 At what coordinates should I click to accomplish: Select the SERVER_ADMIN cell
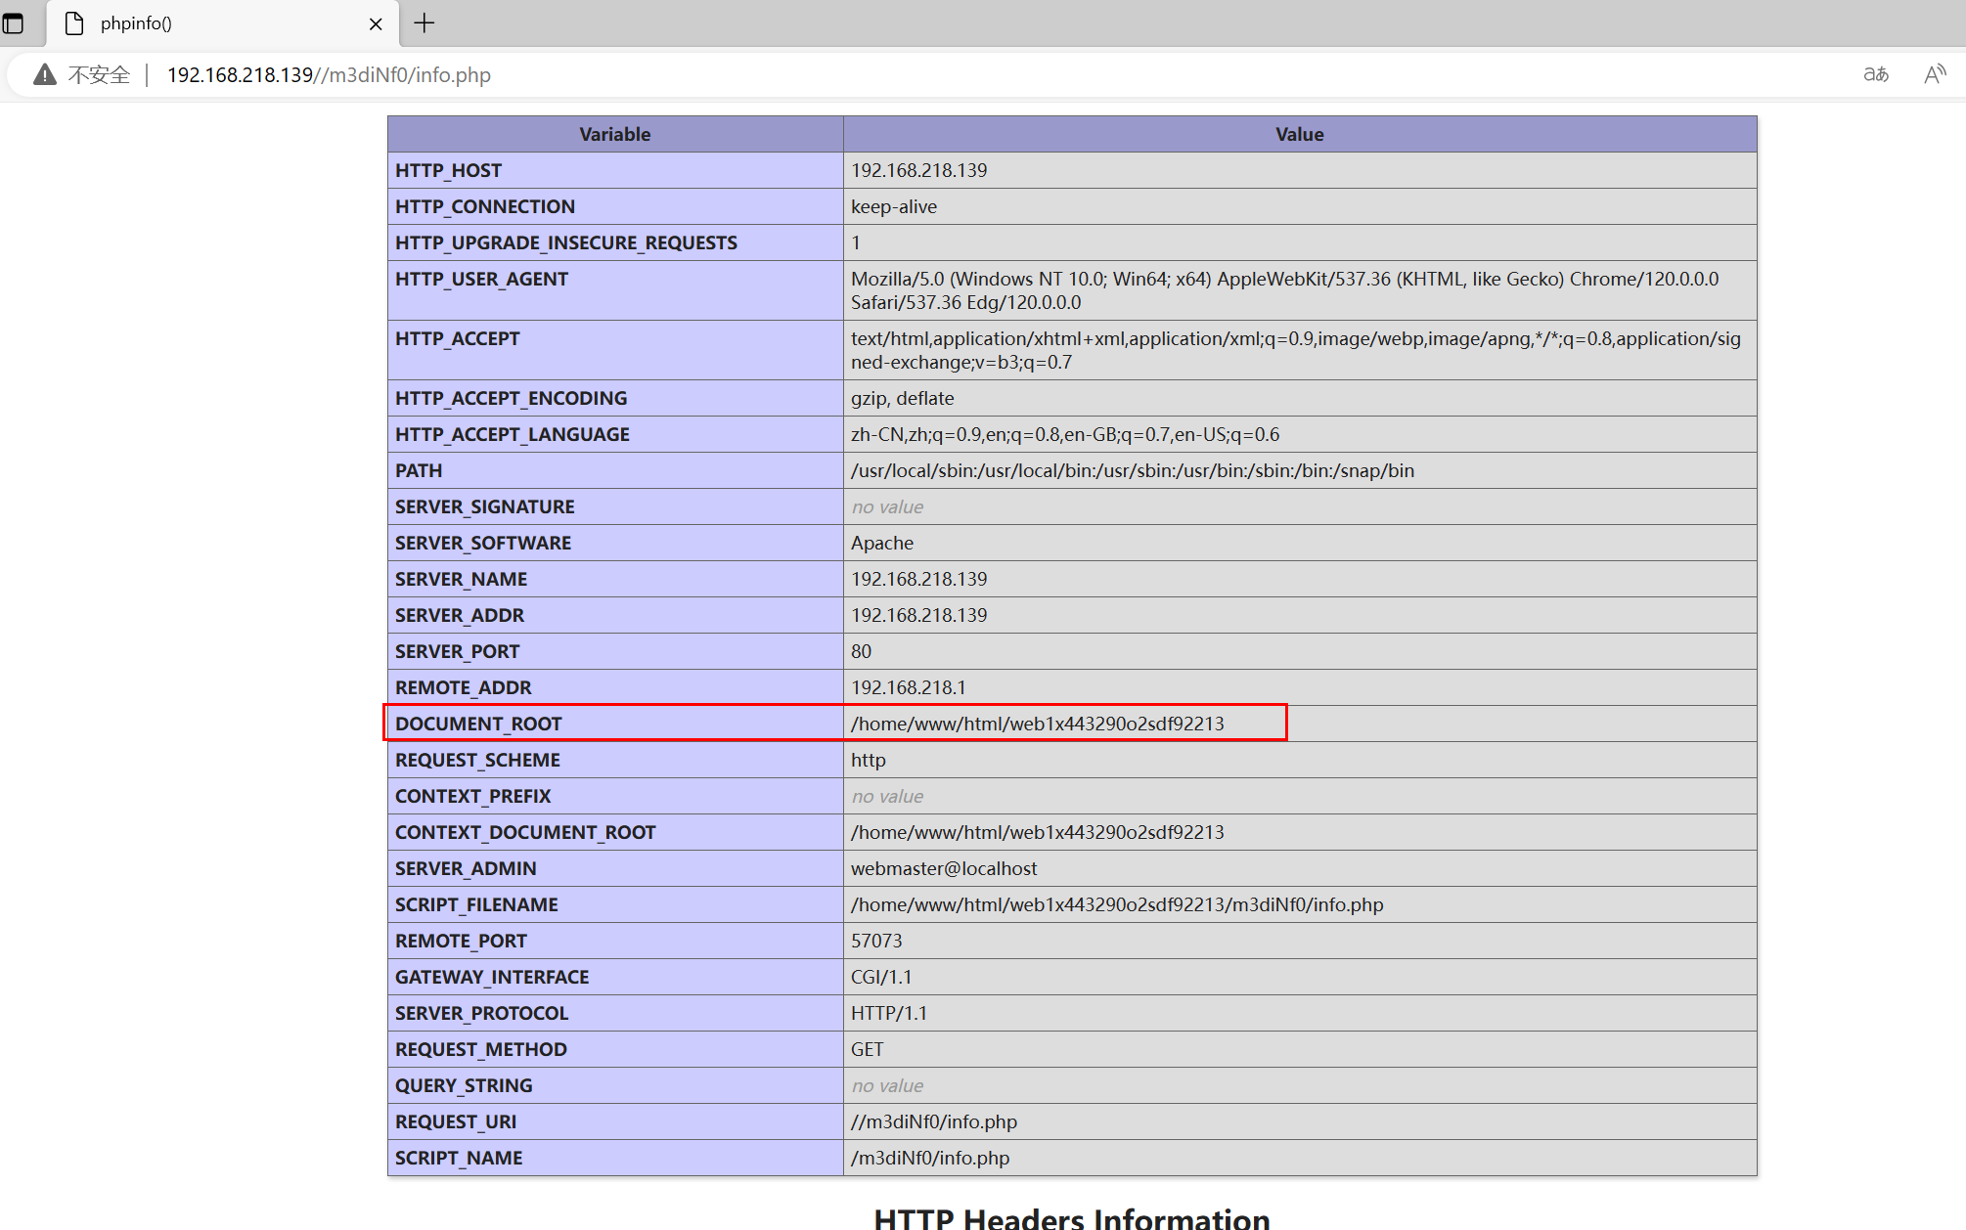click(615, 868)
